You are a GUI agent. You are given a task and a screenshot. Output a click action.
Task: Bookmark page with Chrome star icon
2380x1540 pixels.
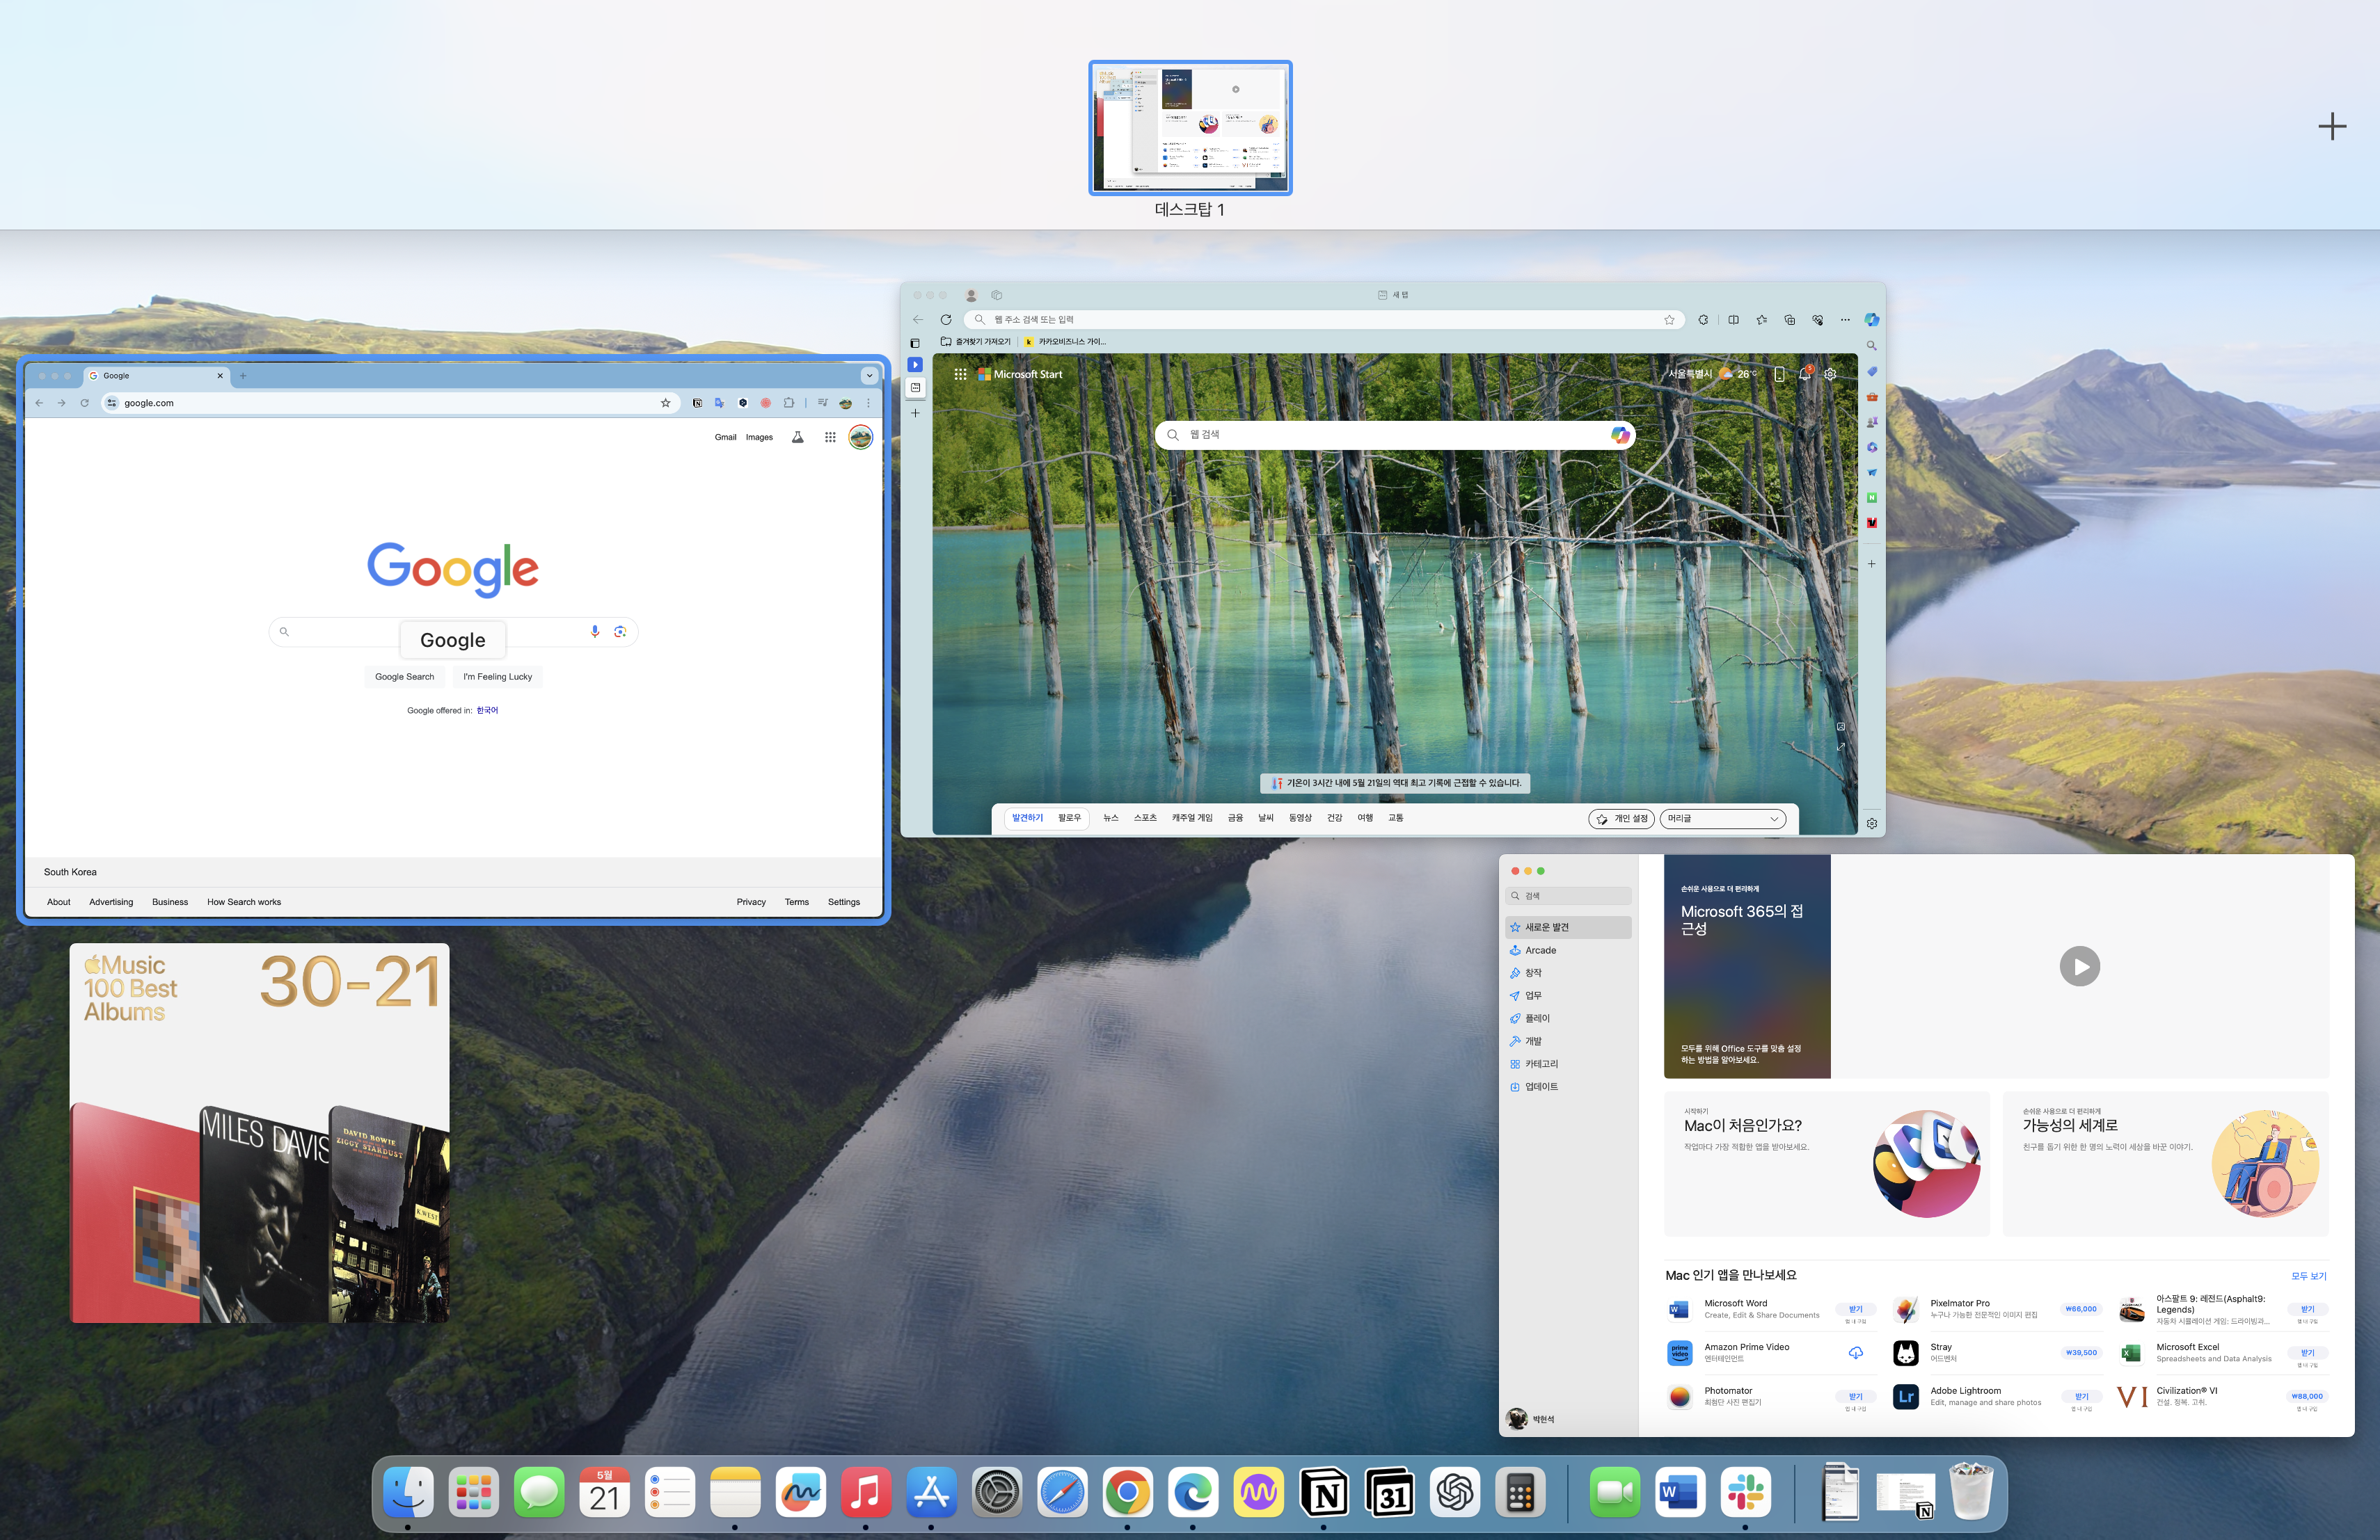tap(665, 403)
